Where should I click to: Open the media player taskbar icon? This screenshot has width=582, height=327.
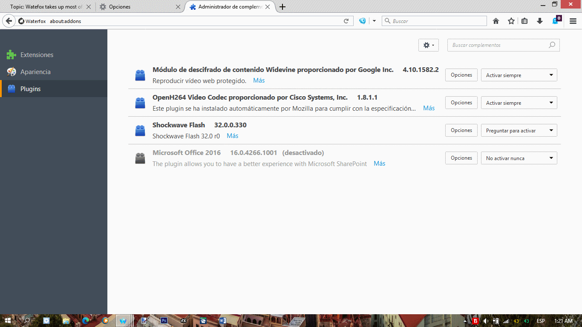(x=105, y=321)
